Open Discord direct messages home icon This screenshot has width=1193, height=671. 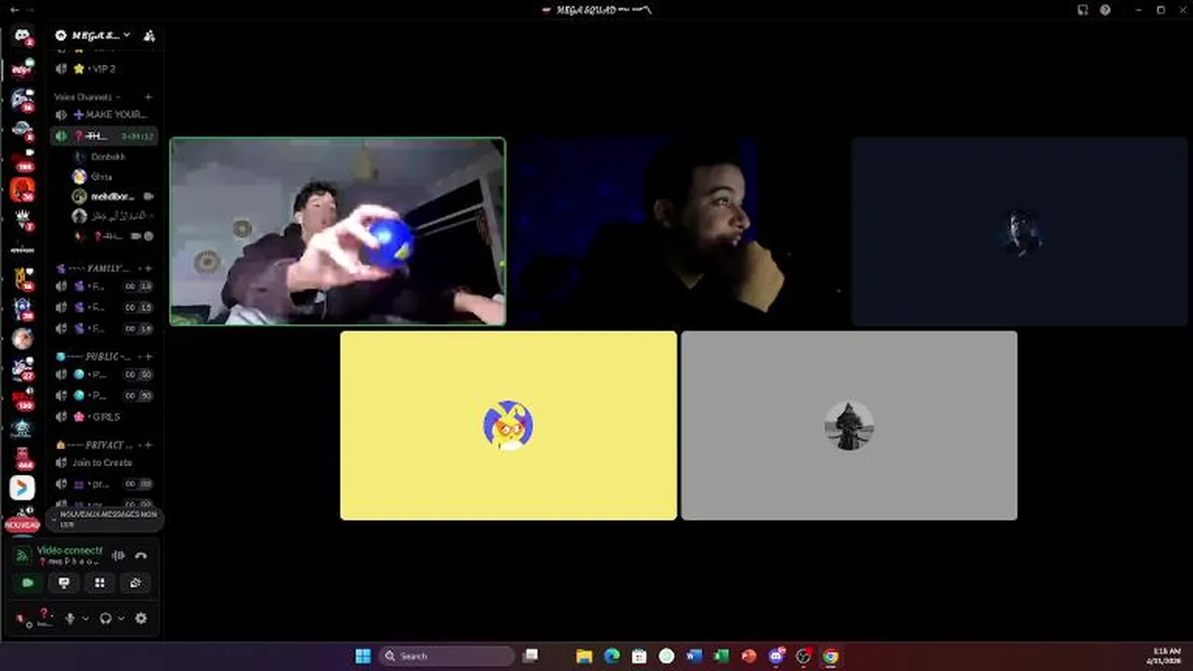[x=22, y=35]
